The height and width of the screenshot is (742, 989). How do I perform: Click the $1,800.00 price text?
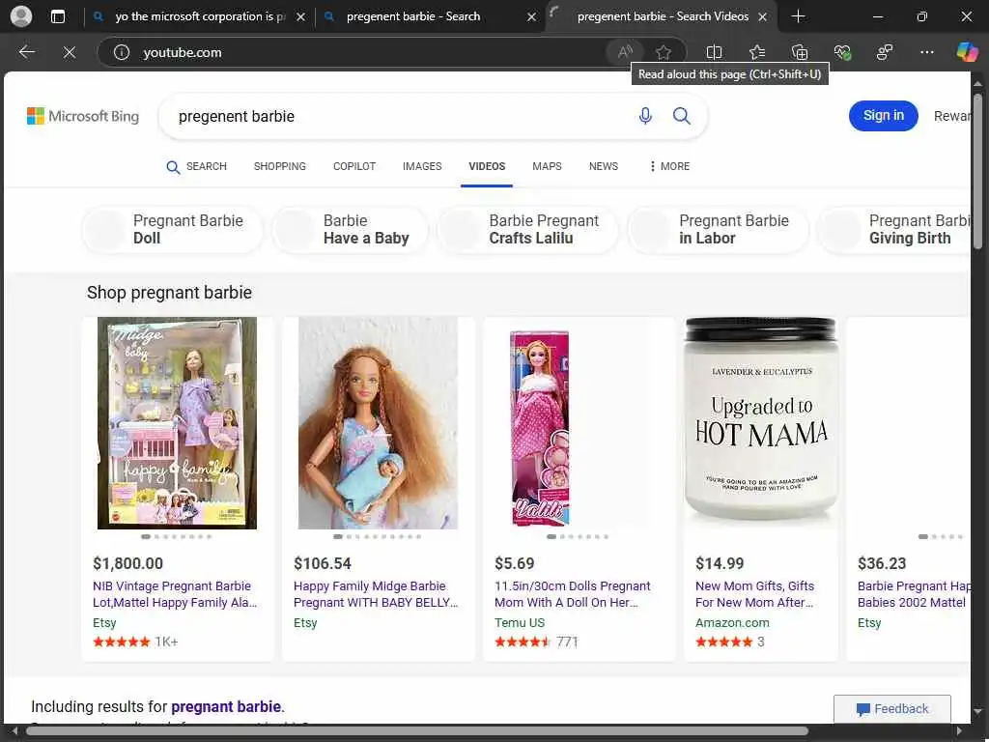[128, 563]
